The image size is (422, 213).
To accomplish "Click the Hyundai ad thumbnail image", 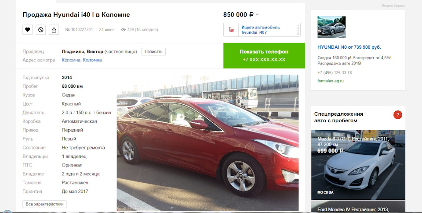I will tap(331, 27).
